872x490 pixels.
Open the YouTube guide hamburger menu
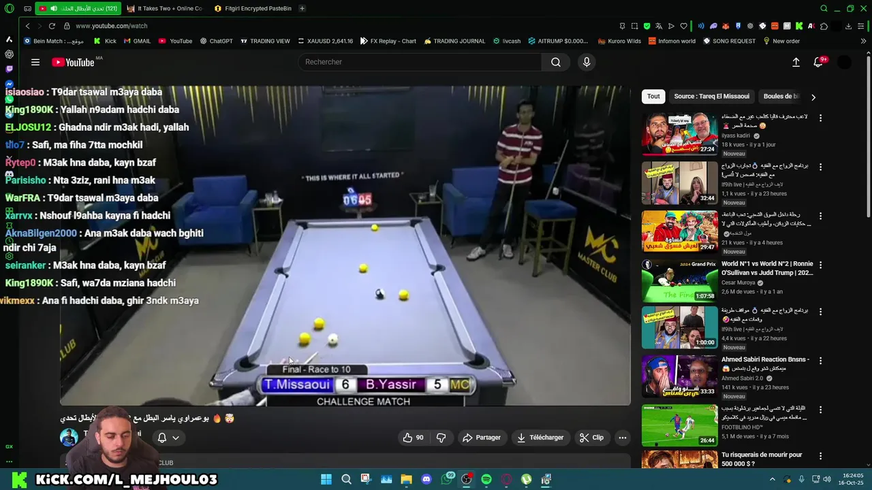pyautogui.click(x=35, y=62)
